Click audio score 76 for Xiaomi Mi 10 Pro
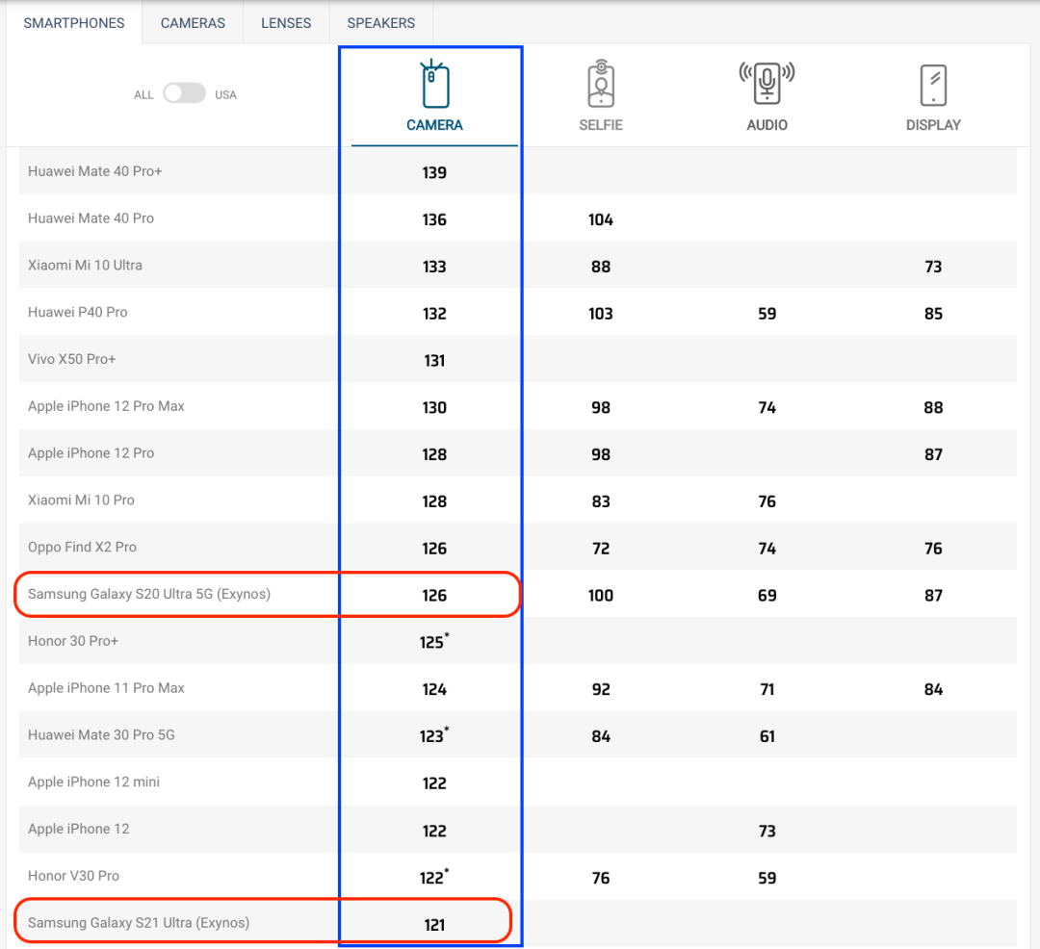The width and height of the screenshot is (1040, 949). pyautogui.click(x=767, y=501)
